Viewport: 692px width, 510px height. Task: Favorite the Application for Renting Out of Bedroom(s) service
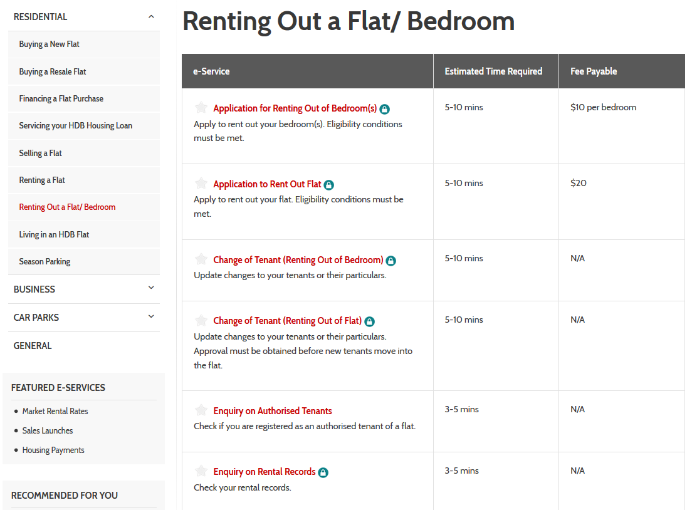click(201, 107)
